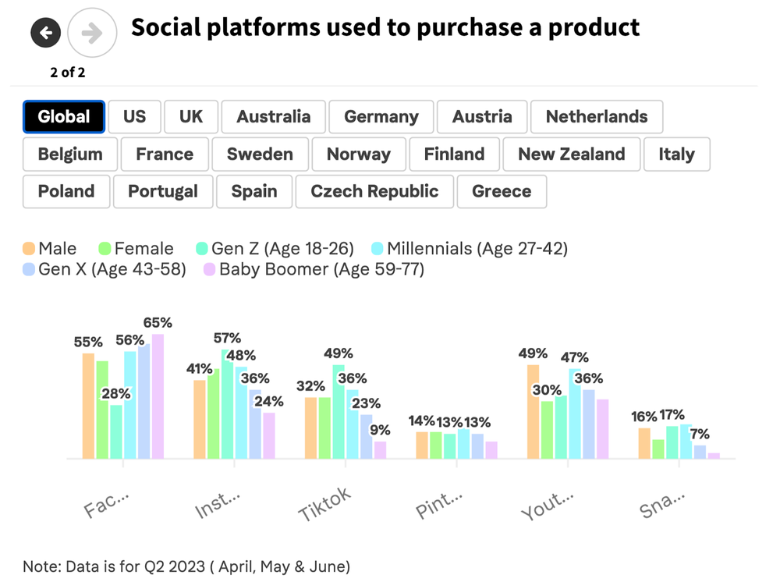The image size is (780, 582).
Task: Click the 65% Facebook Baby Boomer bar
Action: [157, 394]
